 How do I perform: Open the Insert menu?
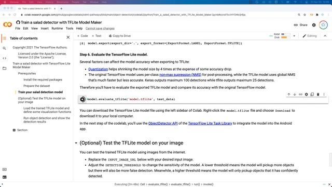(45, 29)
